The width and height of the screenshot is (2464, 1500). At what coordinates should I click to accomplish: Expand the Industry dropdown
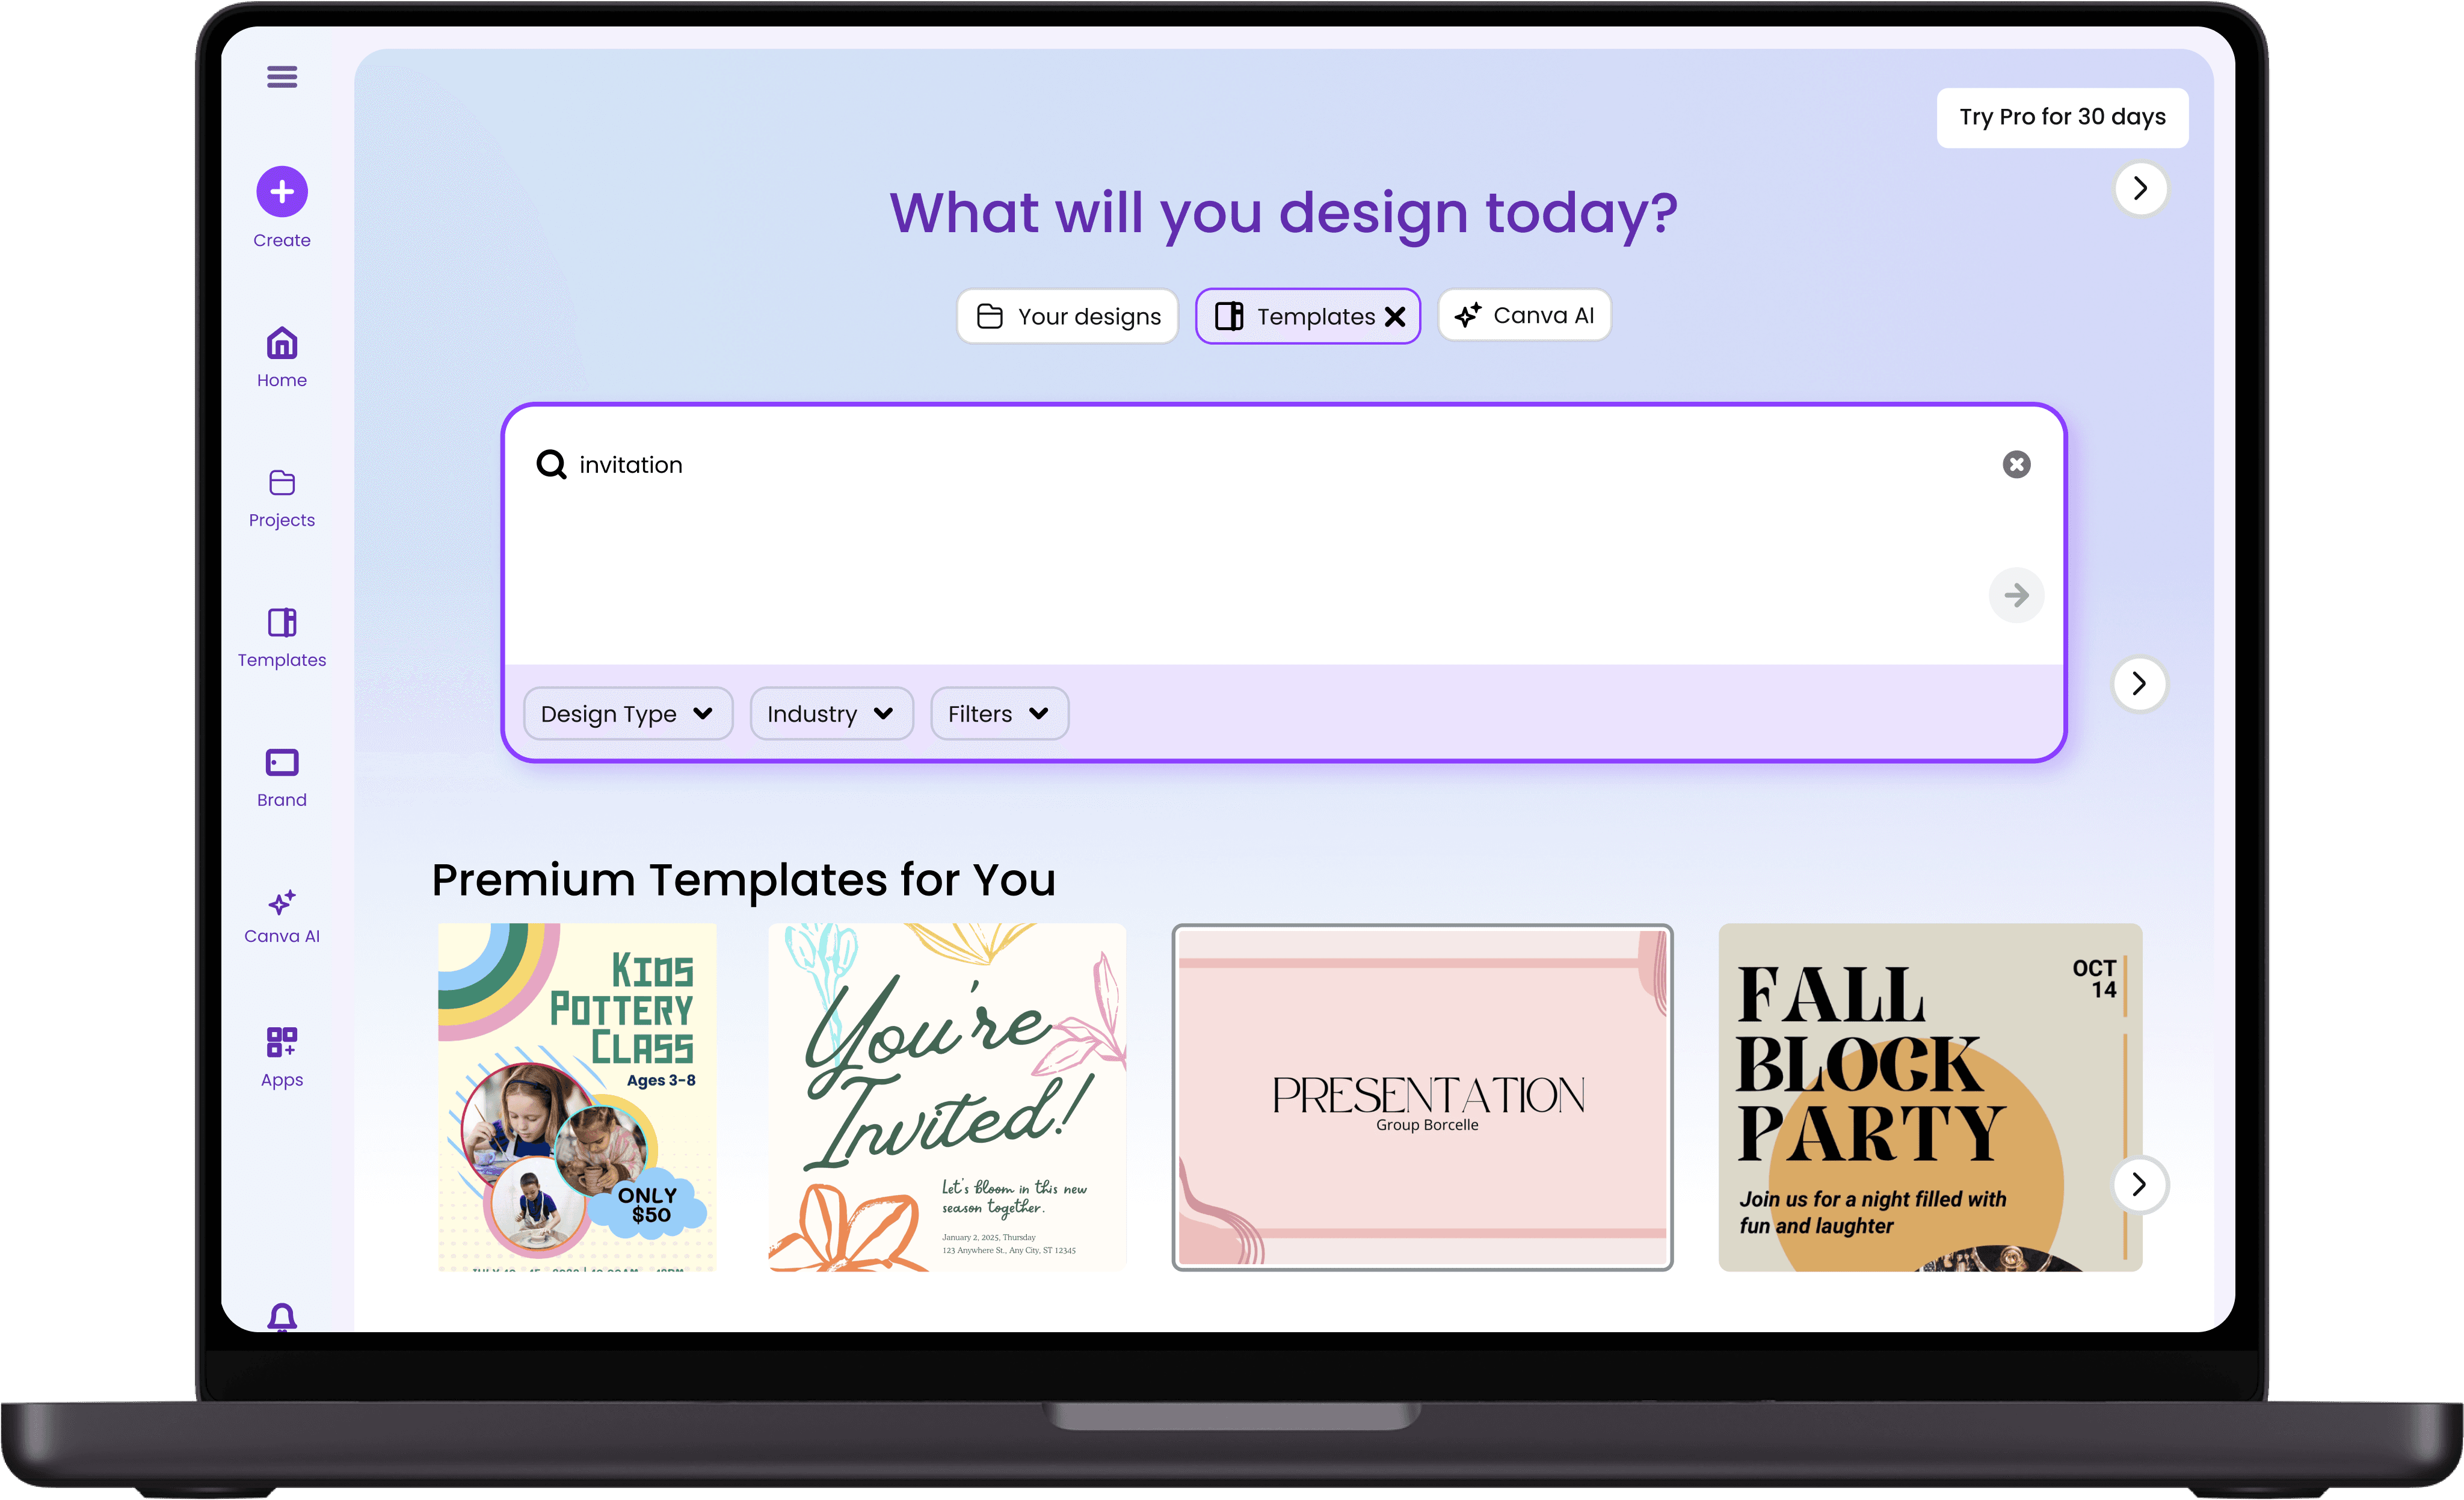tap(831, 714)
